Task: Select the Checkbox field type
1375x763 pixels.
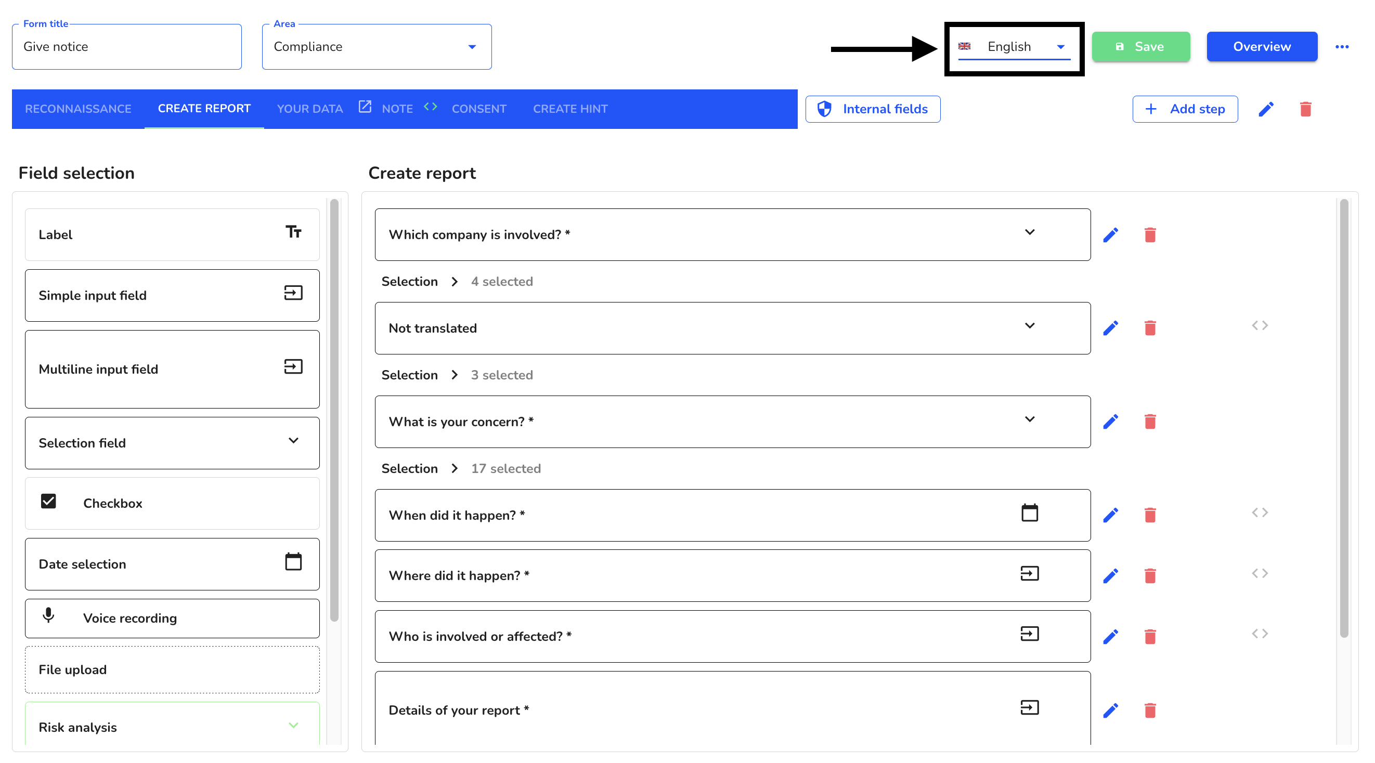Action: (x=172, y=503)
